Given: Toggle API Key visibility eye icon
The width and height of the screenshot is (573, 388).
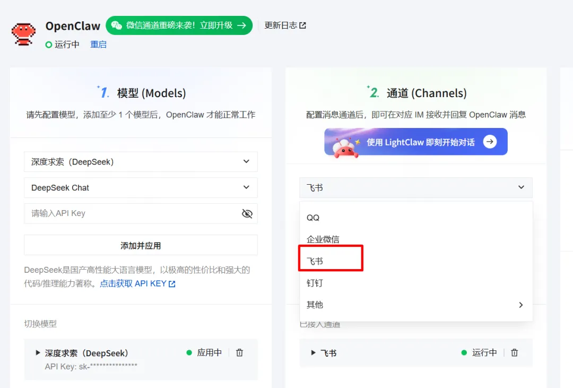Looking at the screenshot, I should pyautogui.click(x=247, y=213).
